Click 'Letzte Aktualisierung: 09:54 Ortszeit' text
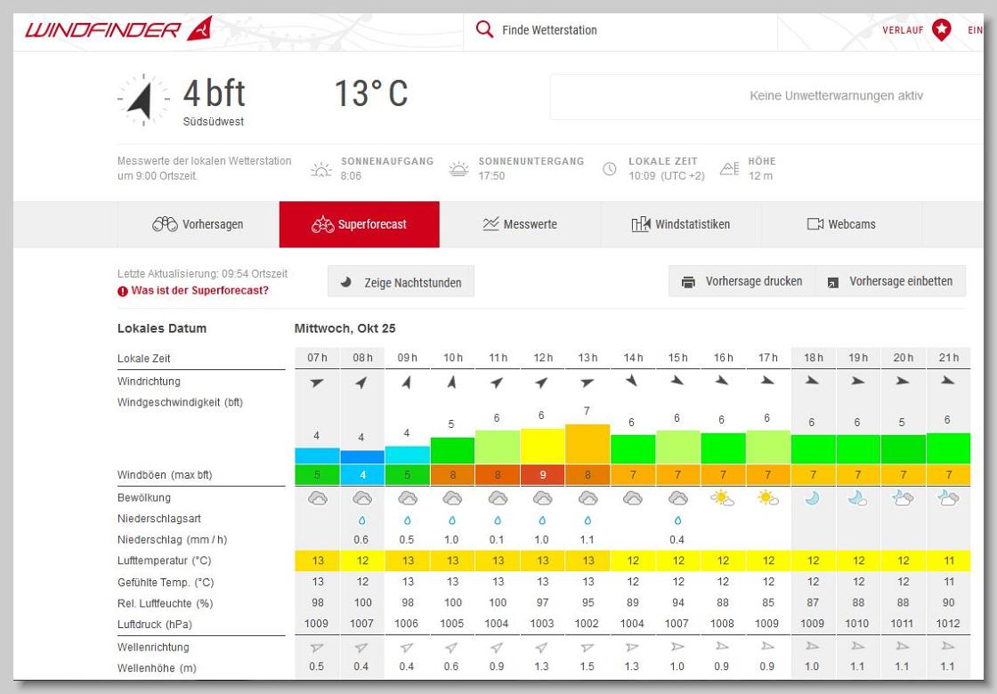This screenshot has height=694, width=997. (202, 274)
